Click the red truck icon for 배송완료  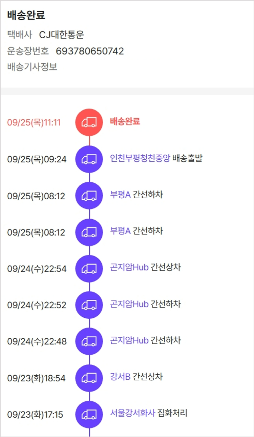click(x=89, y=122)
